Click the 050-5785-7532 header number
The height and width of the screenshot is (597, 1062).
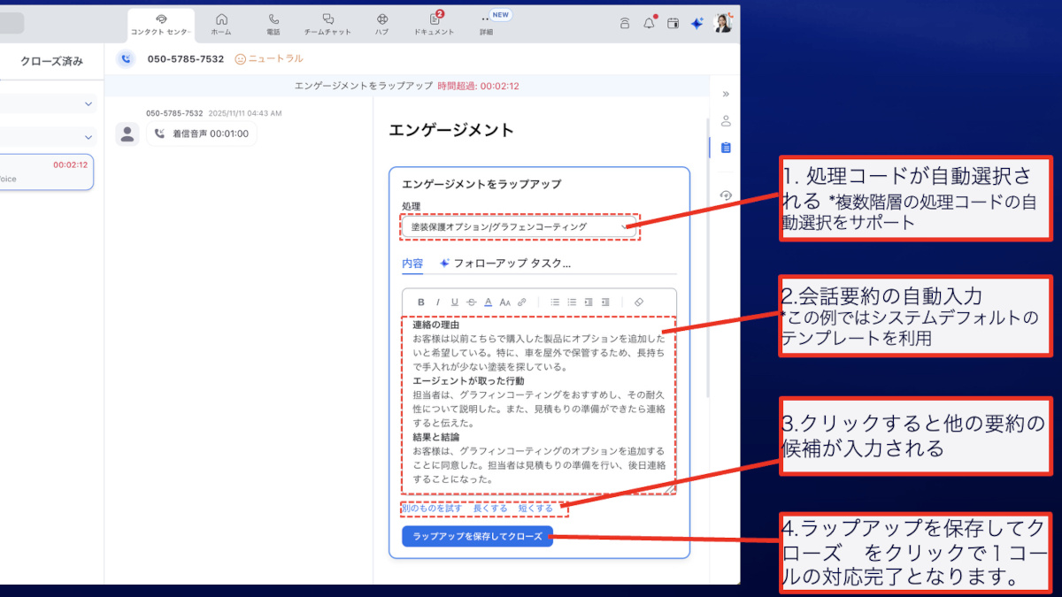[x=185, y=58]
